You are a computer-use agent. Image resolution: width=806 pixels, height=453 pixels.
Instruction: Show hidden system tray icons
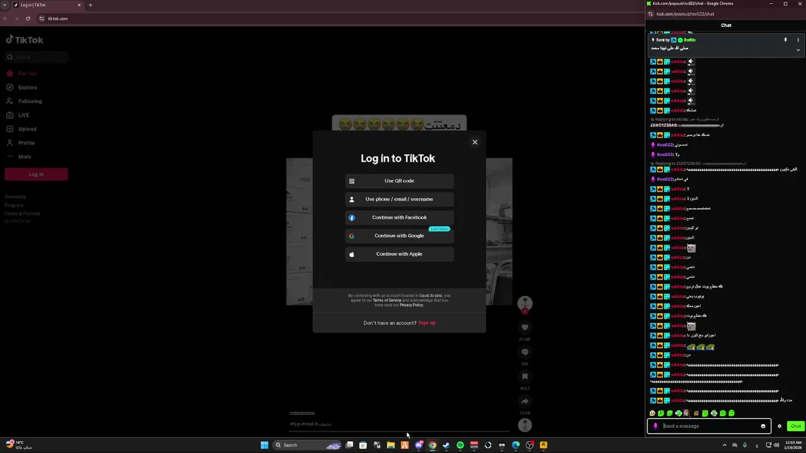(x=724, y=445)
